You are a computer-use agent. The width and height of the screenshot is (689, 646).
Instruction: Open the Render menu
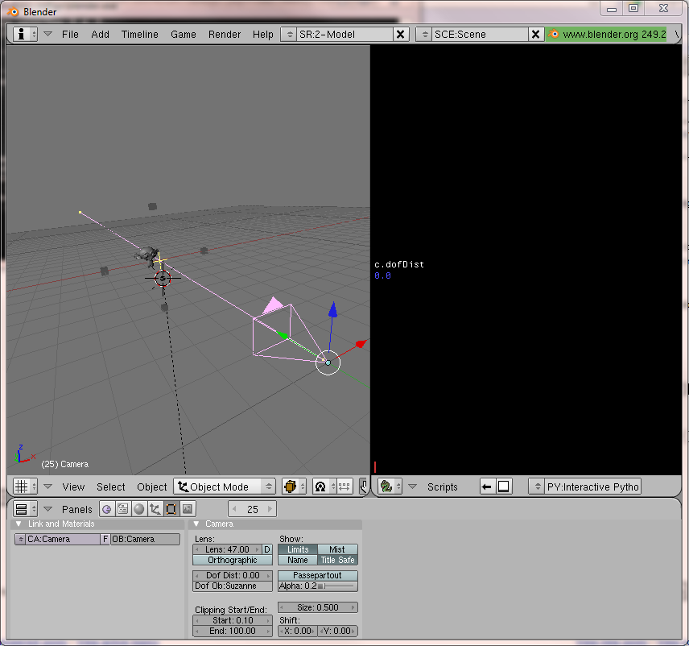click(225, 35)
